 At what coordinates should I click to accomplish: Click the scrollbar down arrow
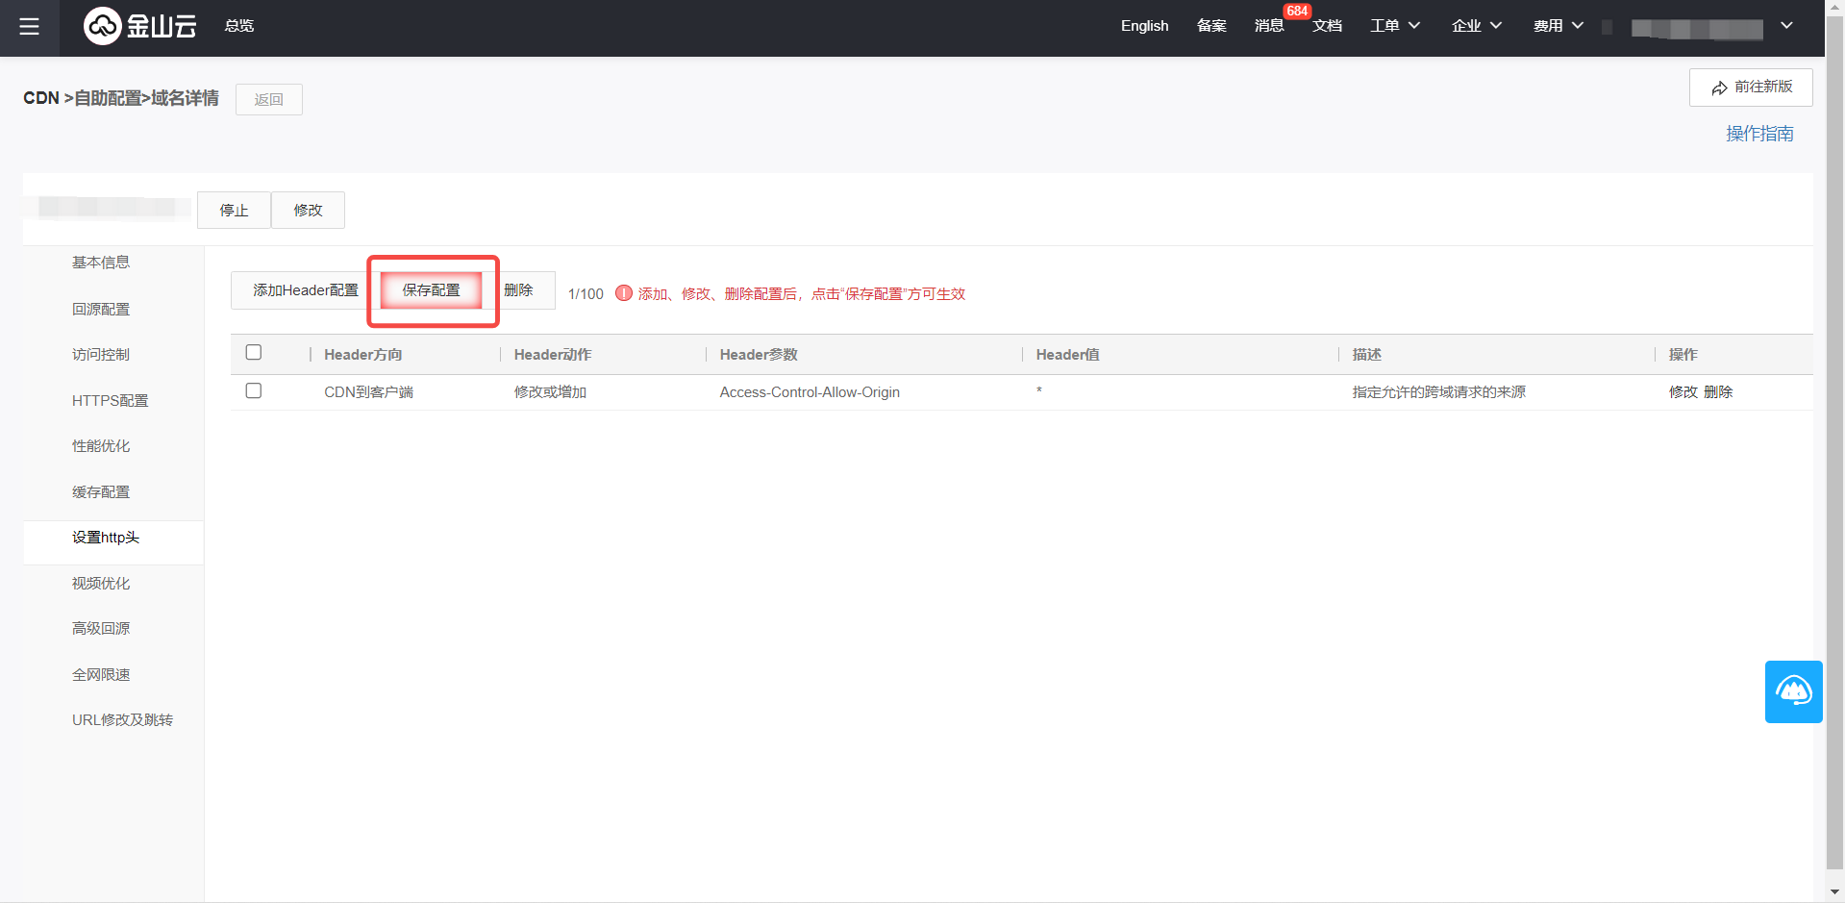point(1834,892)
